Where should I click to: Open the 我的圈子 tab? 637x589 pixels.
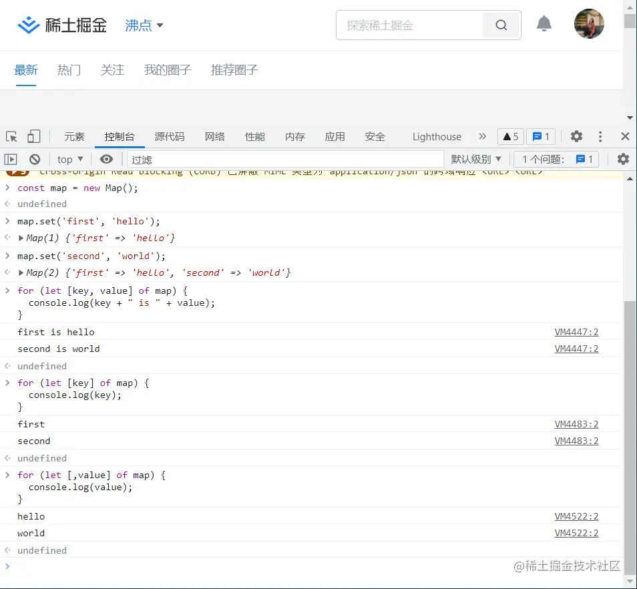(168, 70)
